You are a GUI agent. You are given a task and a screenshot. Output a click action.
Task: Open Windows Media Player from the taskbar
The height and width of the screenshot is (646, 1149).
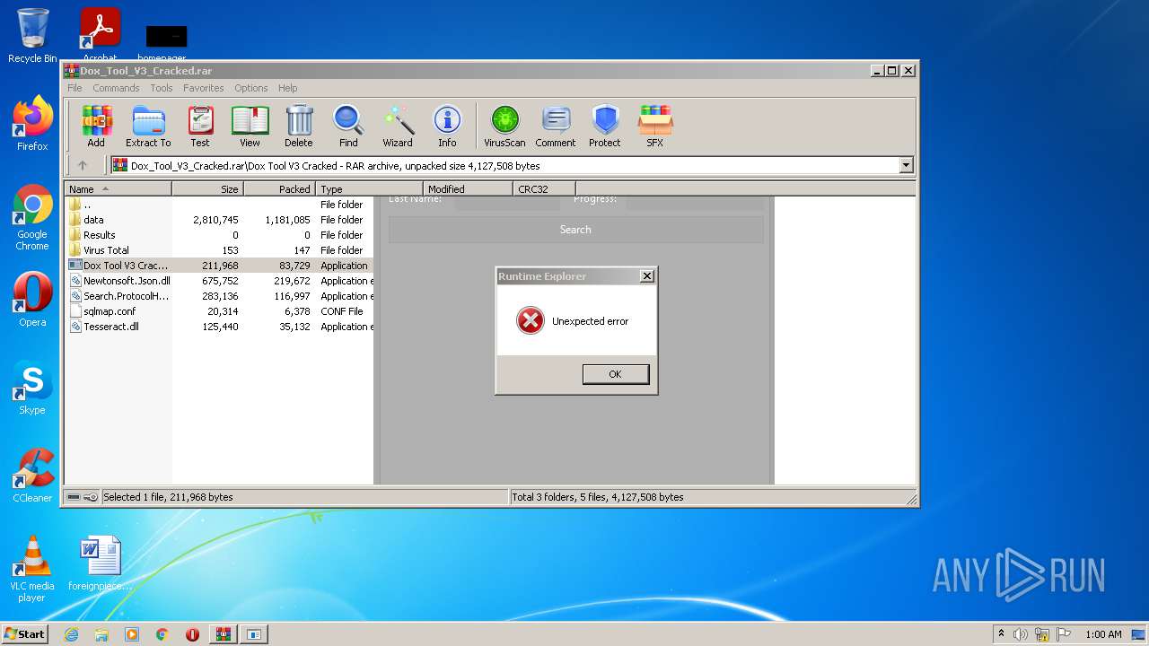[x=132, y=634]
